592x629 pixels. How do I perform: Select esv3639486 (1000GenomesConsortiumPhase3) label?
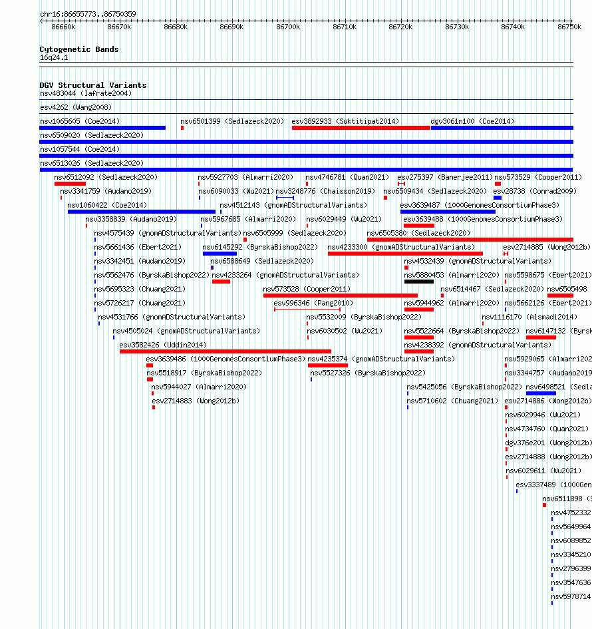[225, 359]
